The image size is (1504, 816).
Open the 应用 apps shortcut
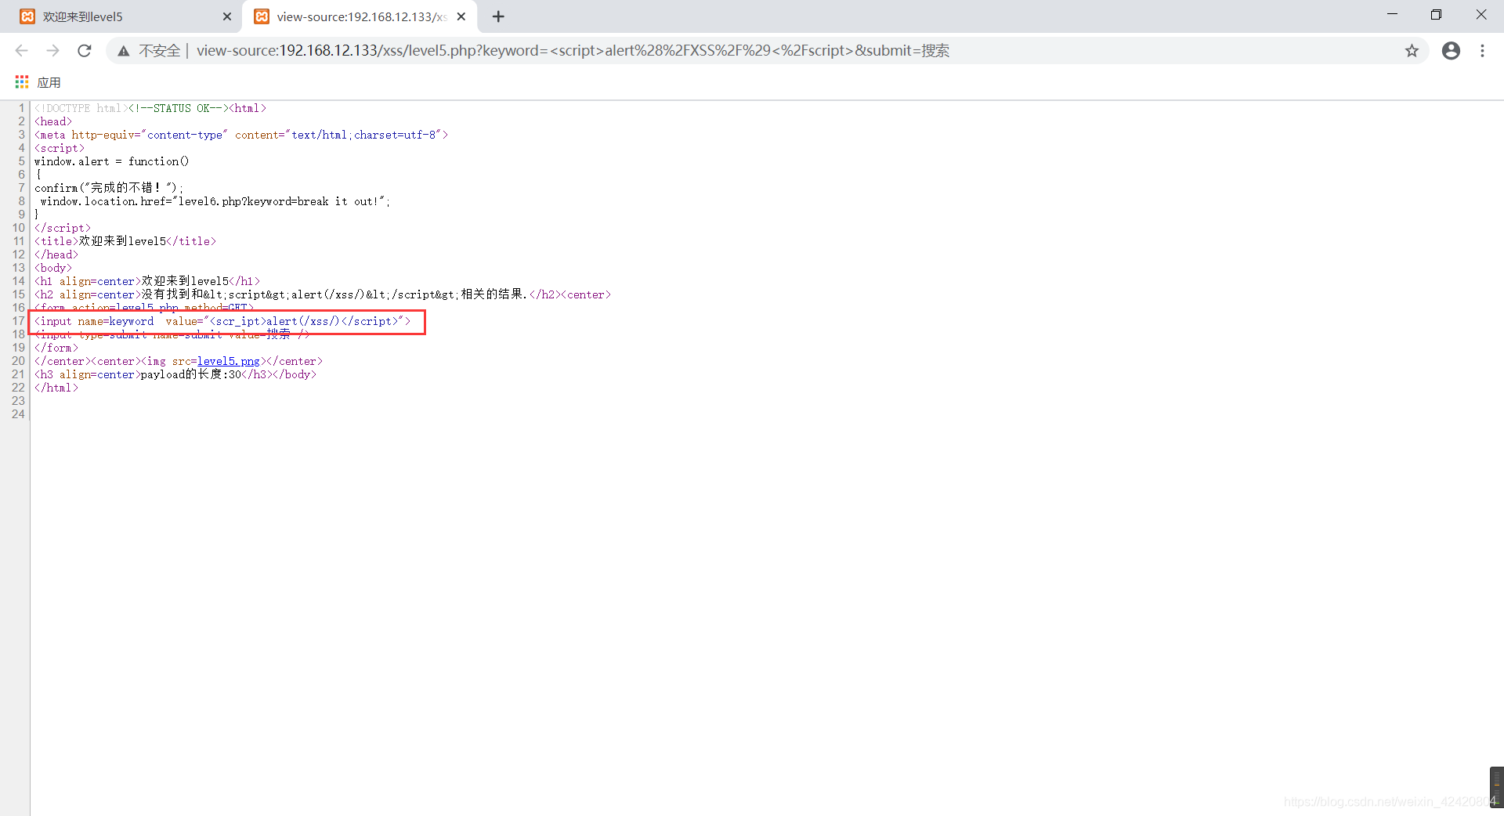tap(38, 82)
